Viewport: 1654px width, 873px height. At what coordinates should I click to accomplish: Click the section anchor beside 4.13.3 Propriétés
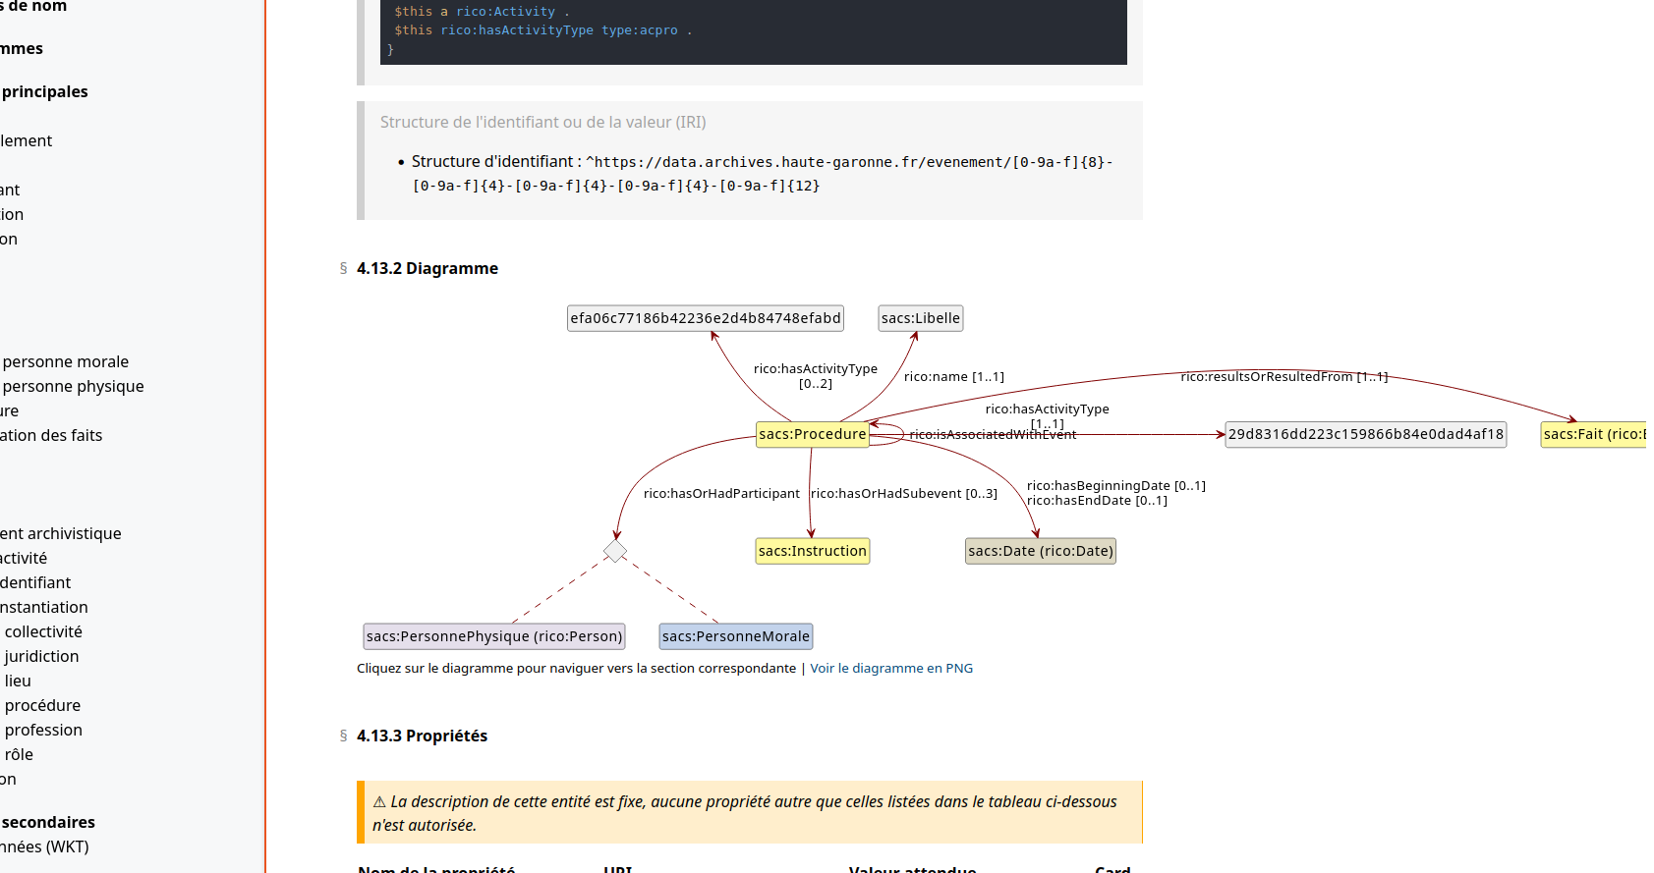[343, 736]
